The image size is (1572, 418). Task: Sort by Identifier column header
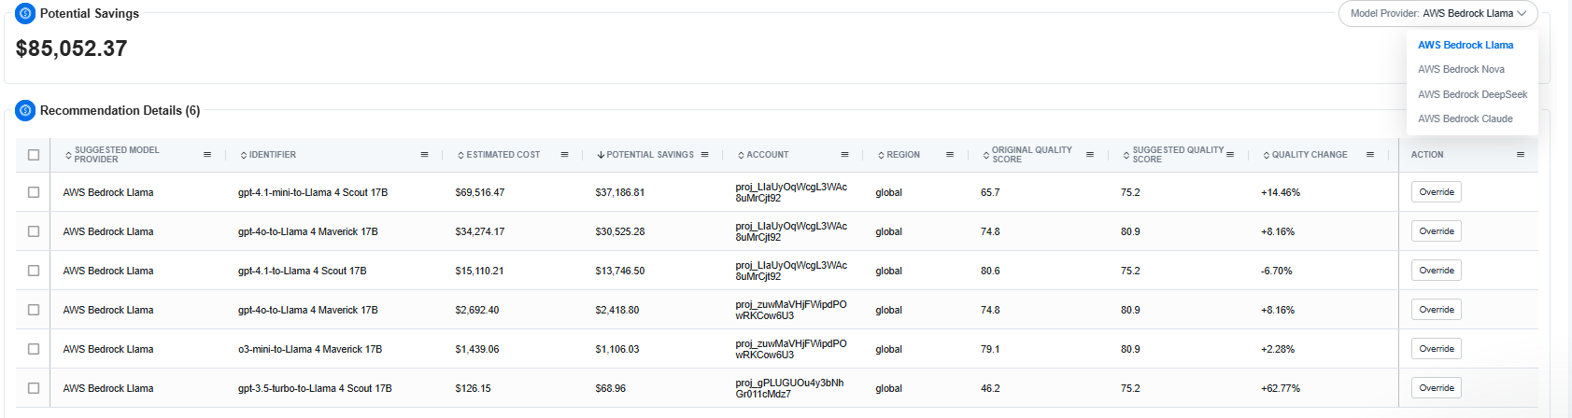coord(268,155)
